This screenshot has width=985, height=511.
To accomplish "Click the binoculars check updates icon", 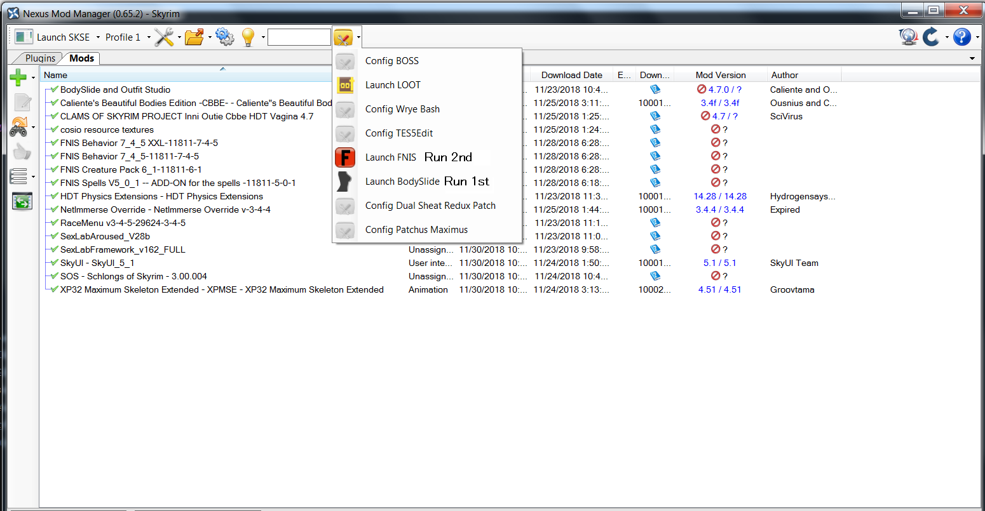I will click(x=19, y=128).
